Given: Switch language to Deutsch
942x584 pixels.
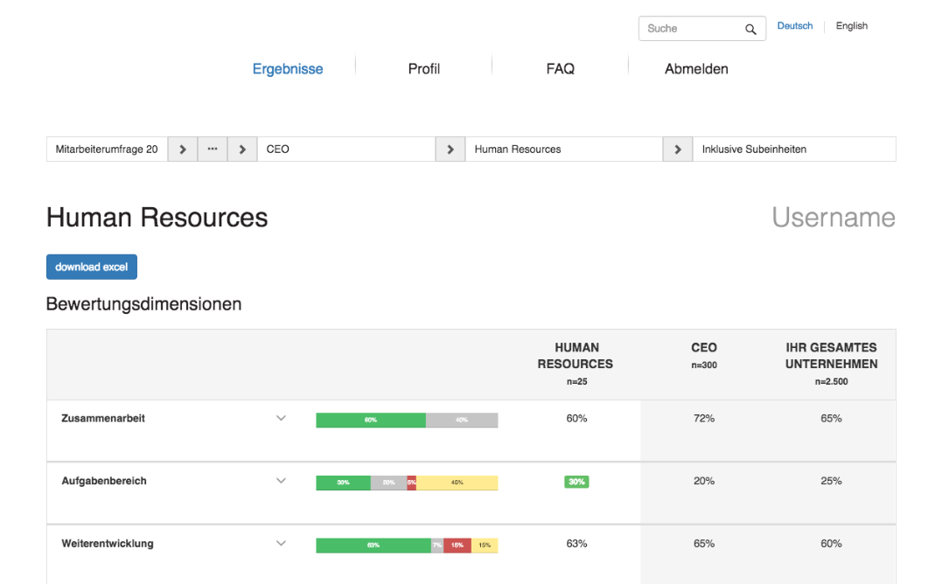Looking at the screenshot, I should coord(794,25).
